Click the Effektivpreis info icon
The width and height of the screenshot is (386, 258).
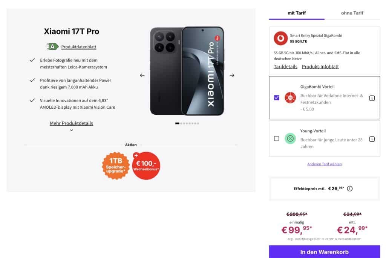pos(349,188)
